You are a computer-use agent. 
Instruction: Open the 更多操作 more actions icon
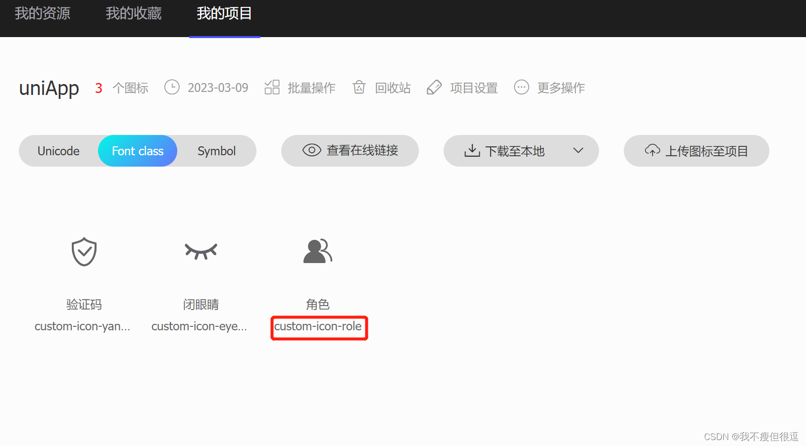click(521, 88)
